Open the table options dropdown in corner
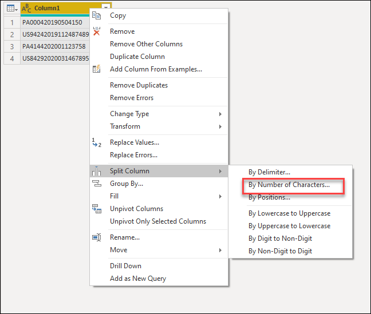The height and width of the screenshot is (314, 371). [12, 9]
